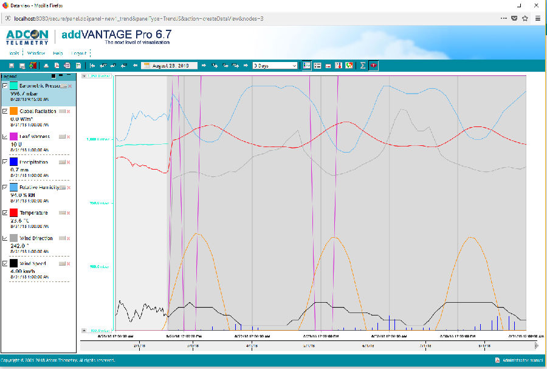Image resolution: width=547 pixels, height=369 pixels.
Task: Expand the top Y-axis unit selector
Action: click(x=84, y=76)
